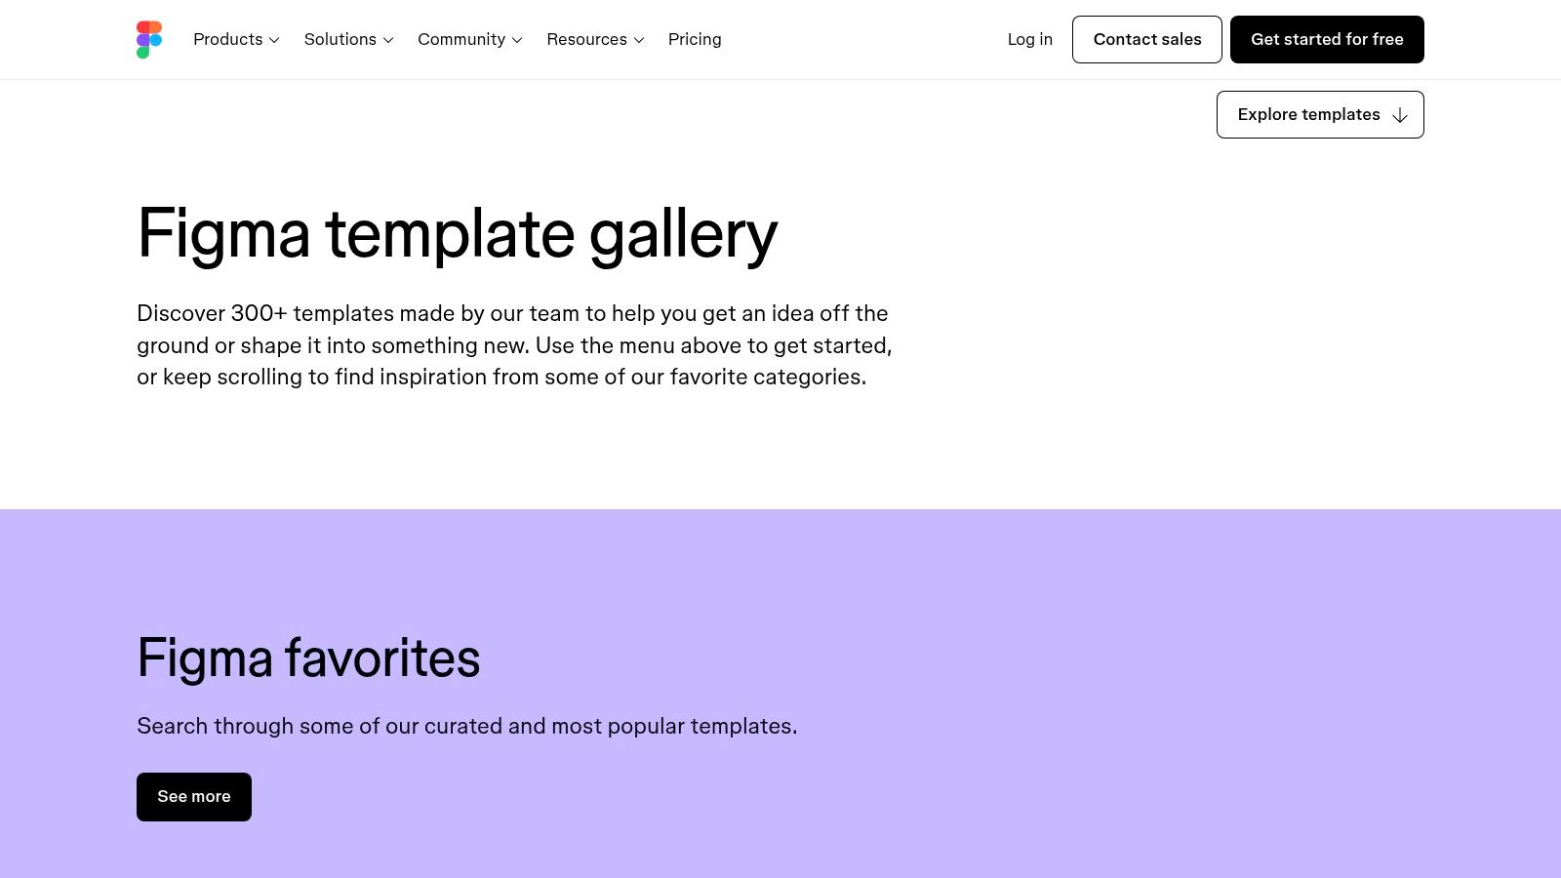Click Get started for free

[1327, 39]
